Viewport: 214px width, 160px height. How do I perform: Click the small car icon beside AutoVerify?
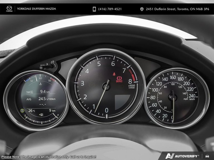(x=207, y=156)
